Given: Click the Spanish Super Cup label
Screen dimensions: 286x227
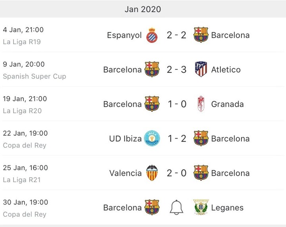Looking at the screenshot, I should pyautogui.click(x=35, y=76).
